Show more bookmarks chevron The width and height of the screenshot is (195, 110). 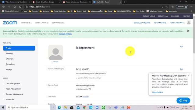point(192,11)
